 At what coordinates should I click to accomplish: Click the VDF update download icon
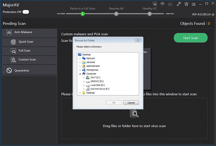[x=213, y=14]
